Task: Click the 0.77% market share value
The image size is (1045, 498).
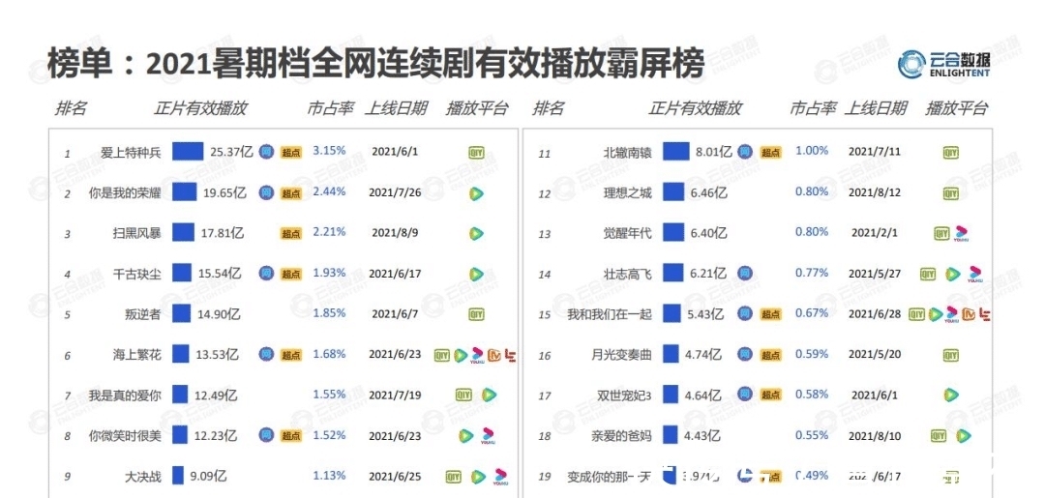Action: point(812,273)
